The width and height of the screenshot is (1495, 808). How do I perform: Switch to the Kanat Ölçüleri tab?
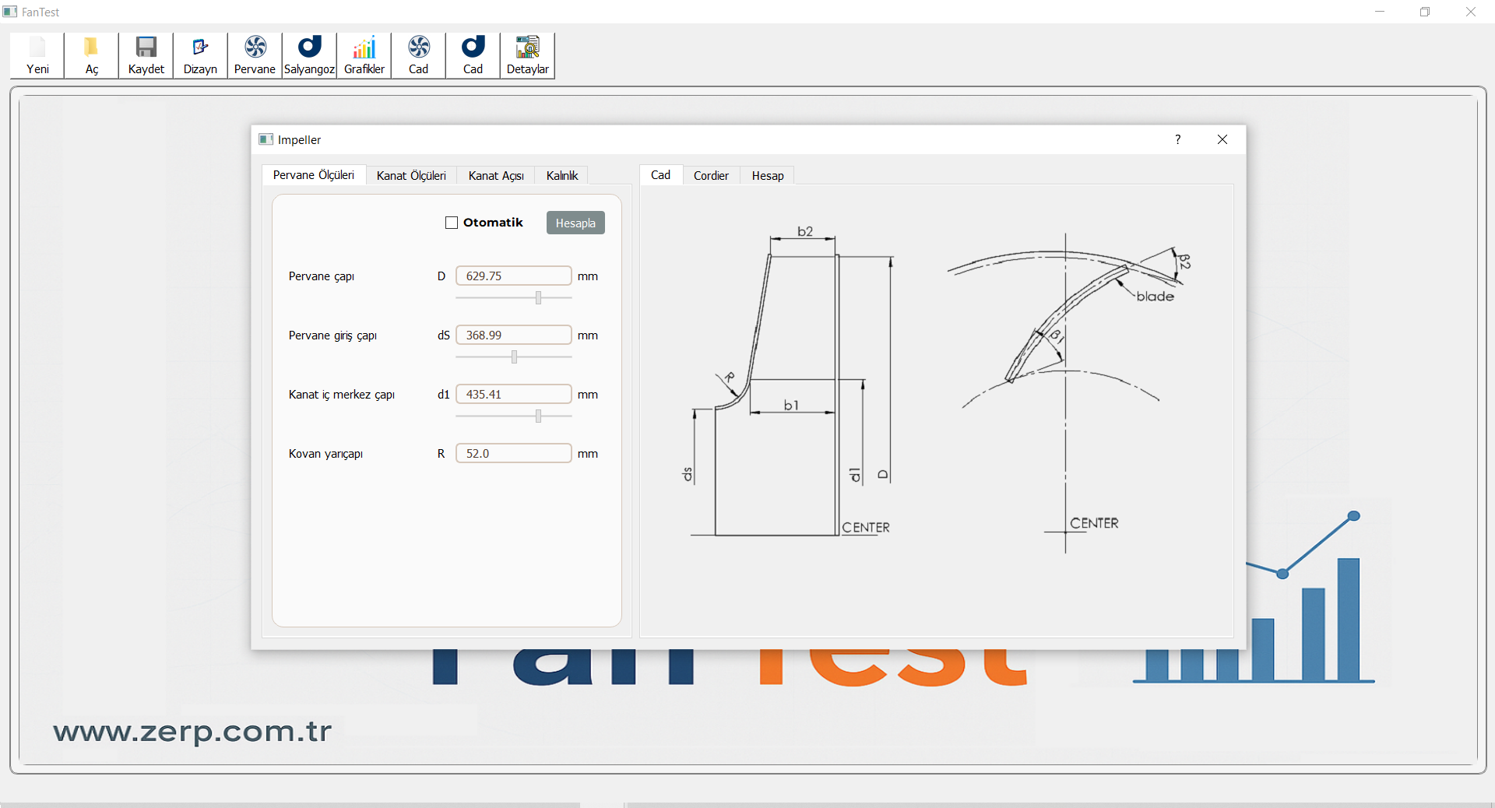click(411, 176)
